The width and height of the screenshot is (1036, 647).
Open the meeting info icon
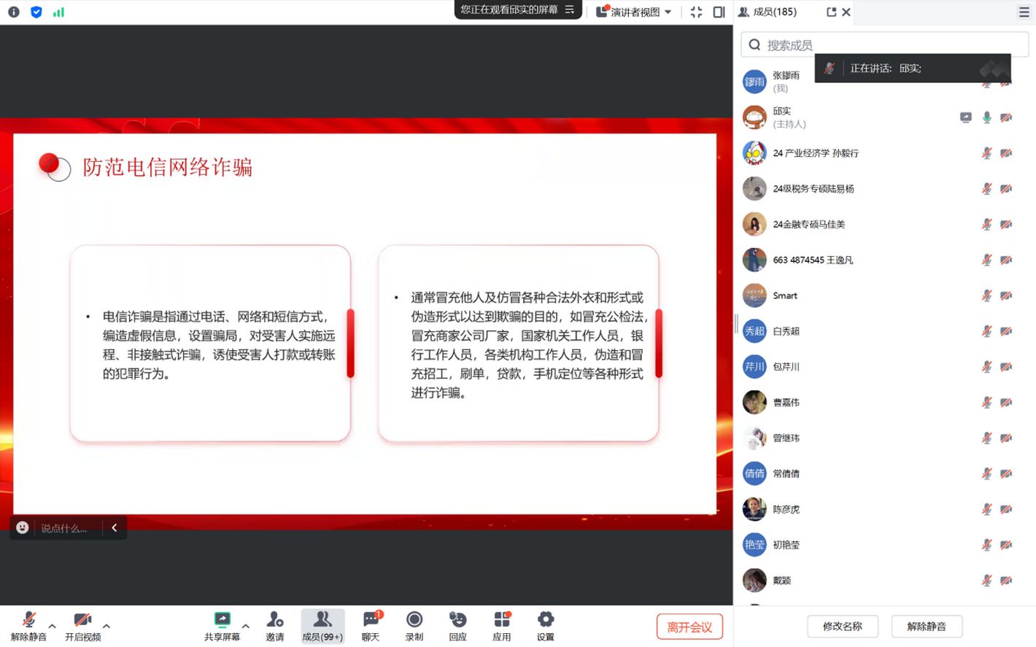[x=14, y=12]
